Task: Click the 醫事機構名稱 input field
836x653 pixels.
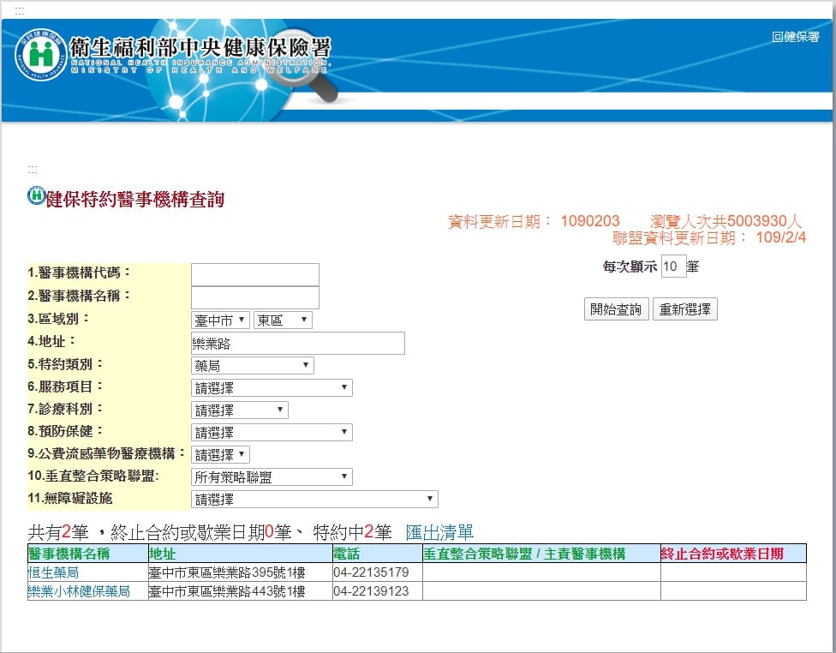Action: (x=254, y=297)
